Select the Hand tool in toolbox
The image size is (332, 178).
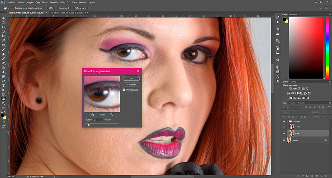point(3,99)
